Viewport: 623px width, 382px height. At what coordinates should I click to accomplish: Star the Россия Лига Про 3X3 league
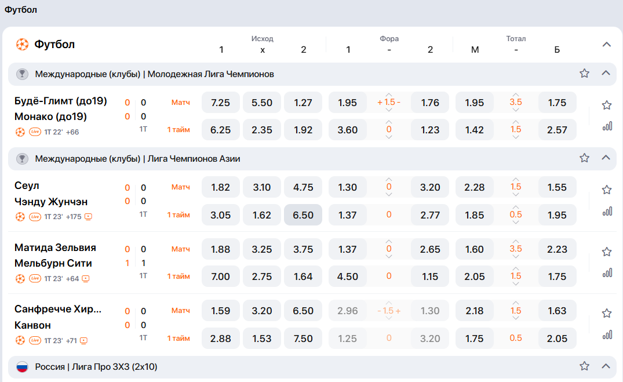(584, 366)
